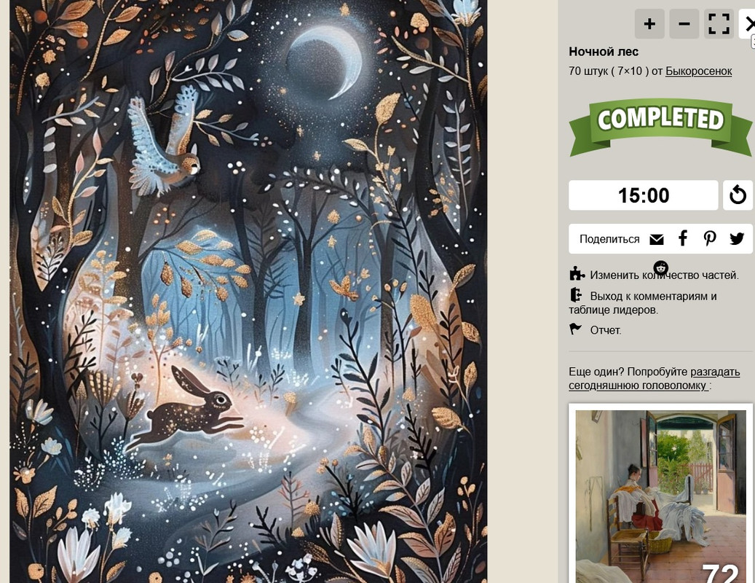Image resolution: width=755 pixels, height=583 pixels.
Task: Click the 15:00 timer display
Action: point(644,195)
